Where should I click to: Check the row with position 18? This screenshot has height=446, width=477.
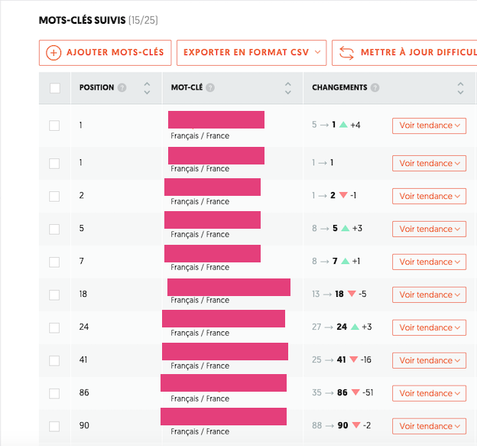click(54, 295)
